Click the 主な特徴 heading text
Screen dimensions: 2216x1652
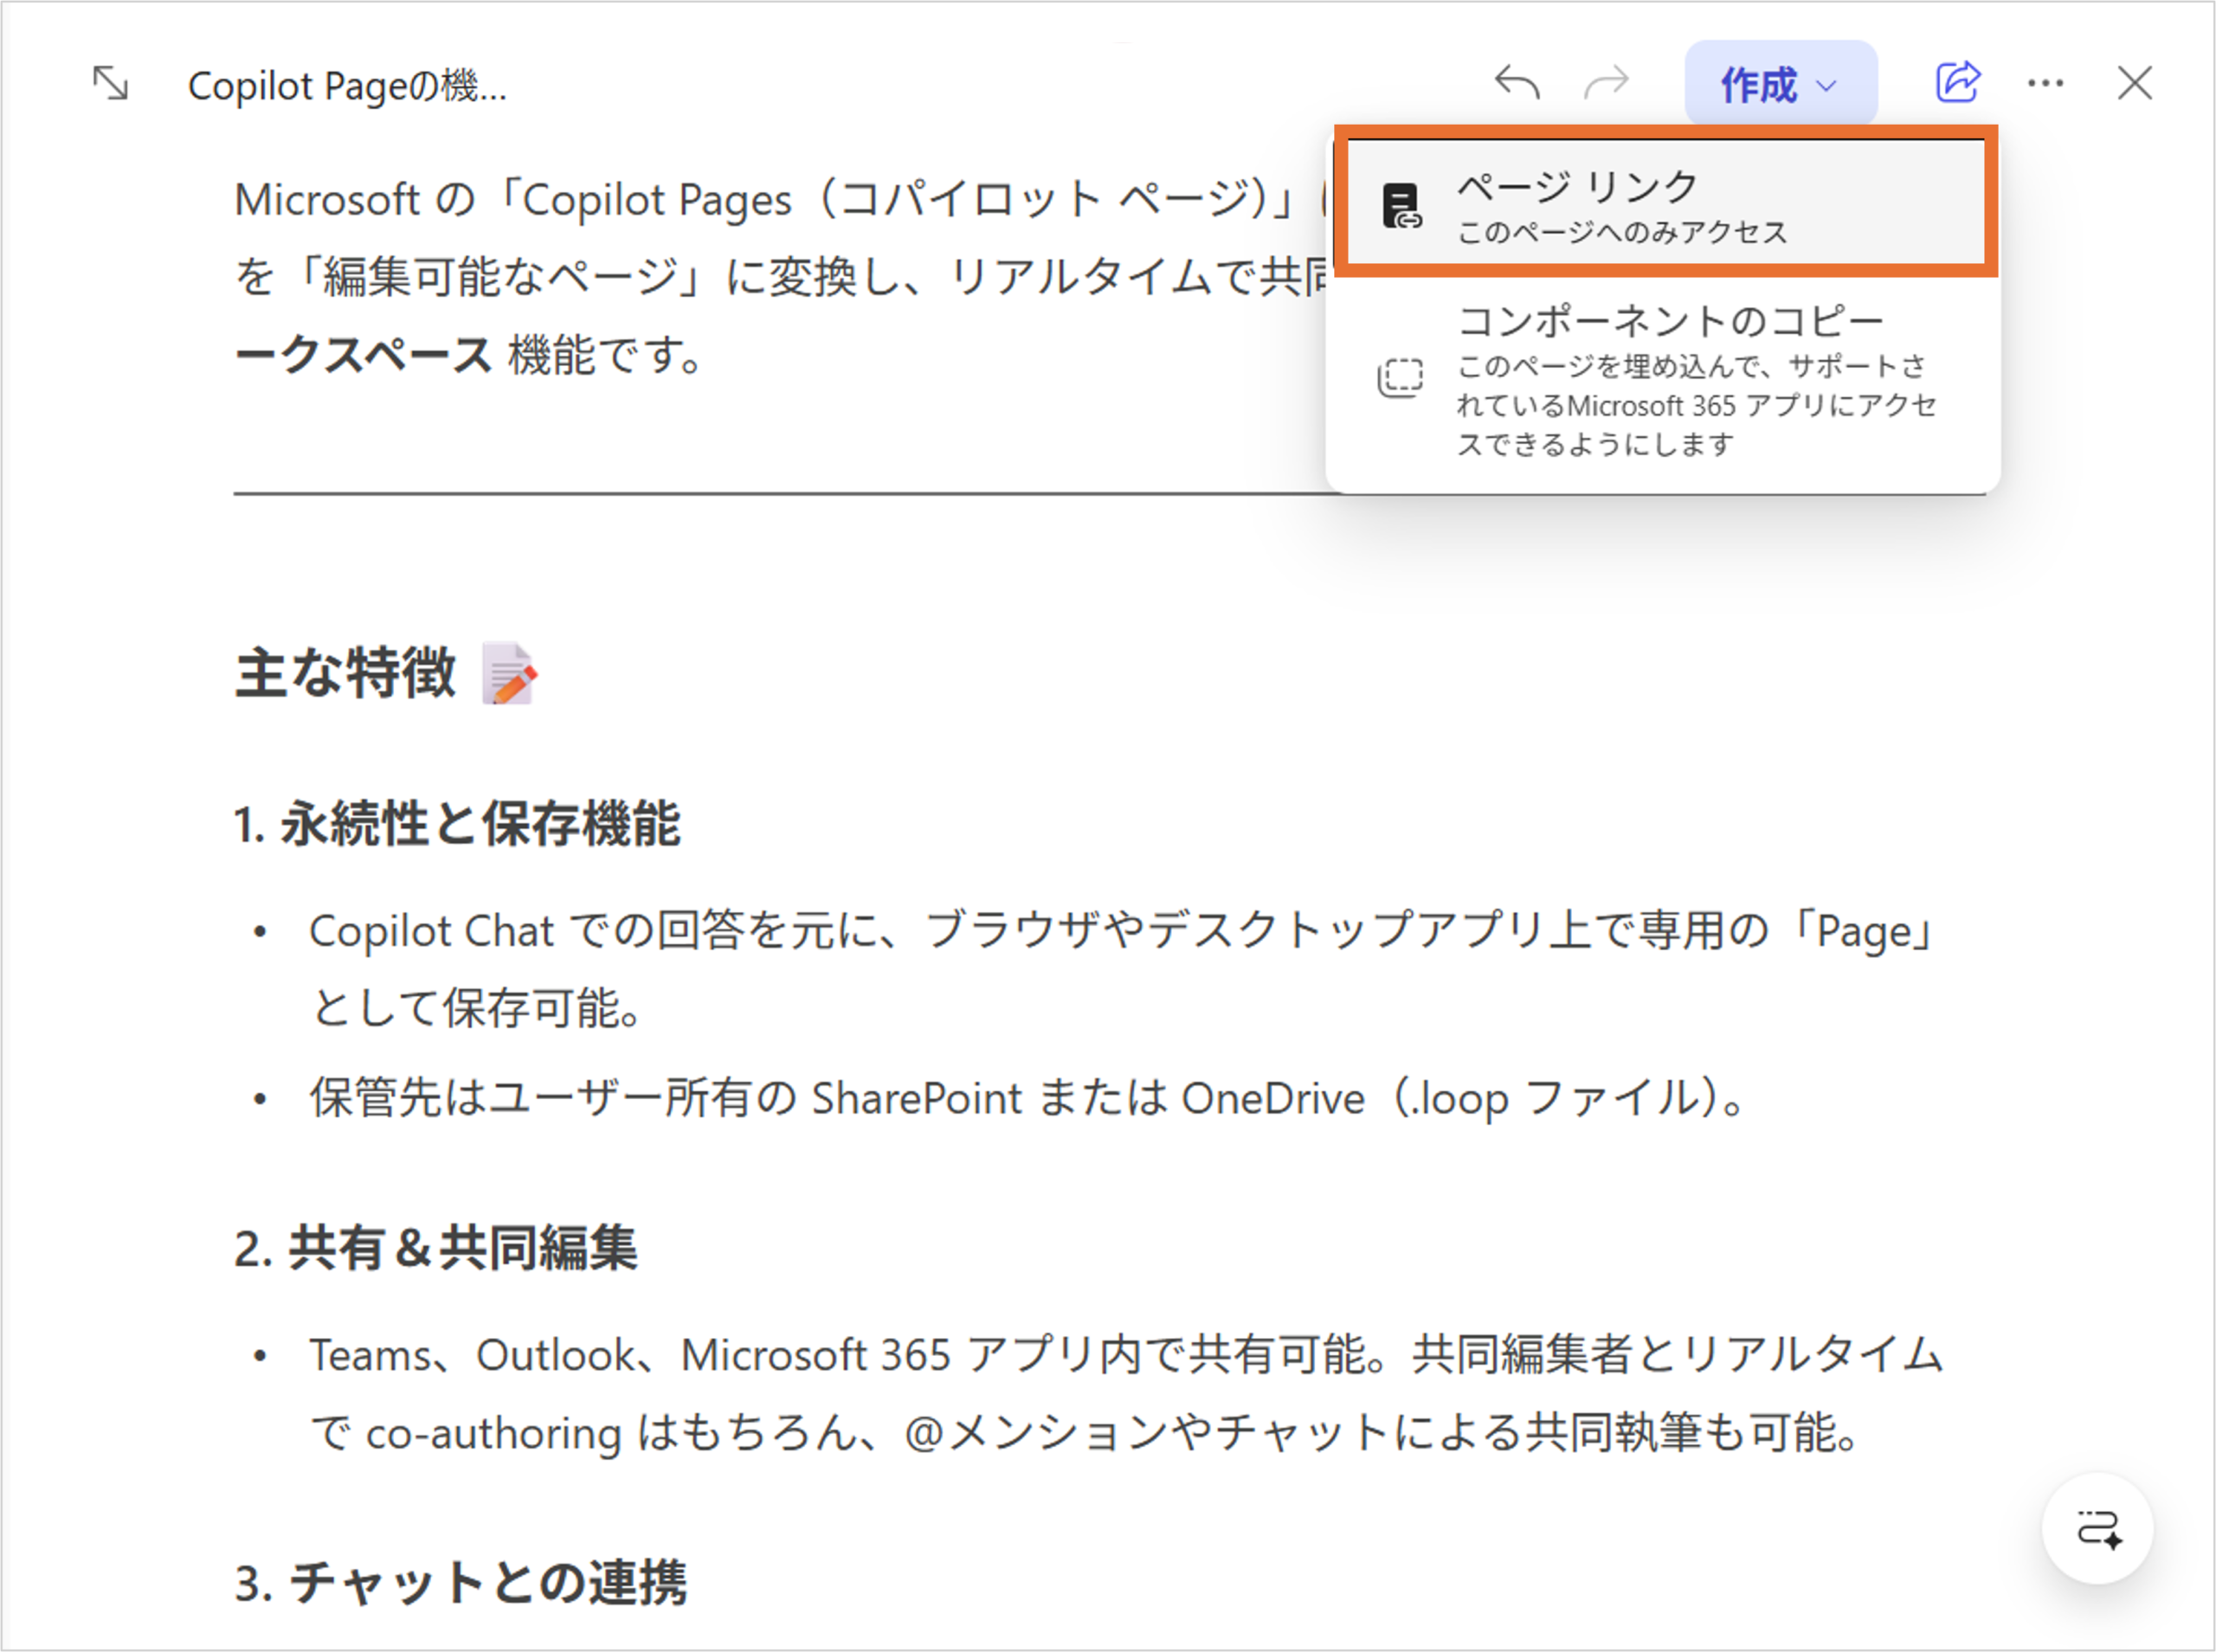[x=345, y=672]
